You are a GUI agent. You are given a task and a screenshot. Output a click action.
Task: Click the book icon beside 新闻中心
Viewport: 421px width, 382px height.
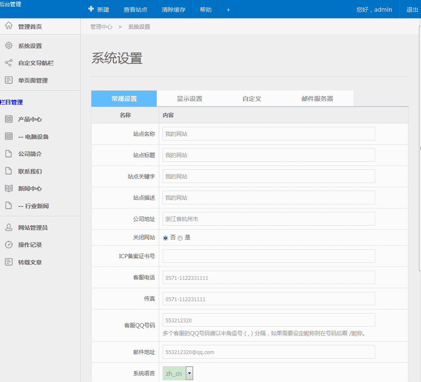coord(8,188)
